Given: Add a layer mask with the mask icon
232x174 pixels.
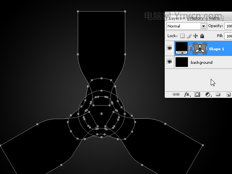Looking at the screenshot, I should point(197,94).
